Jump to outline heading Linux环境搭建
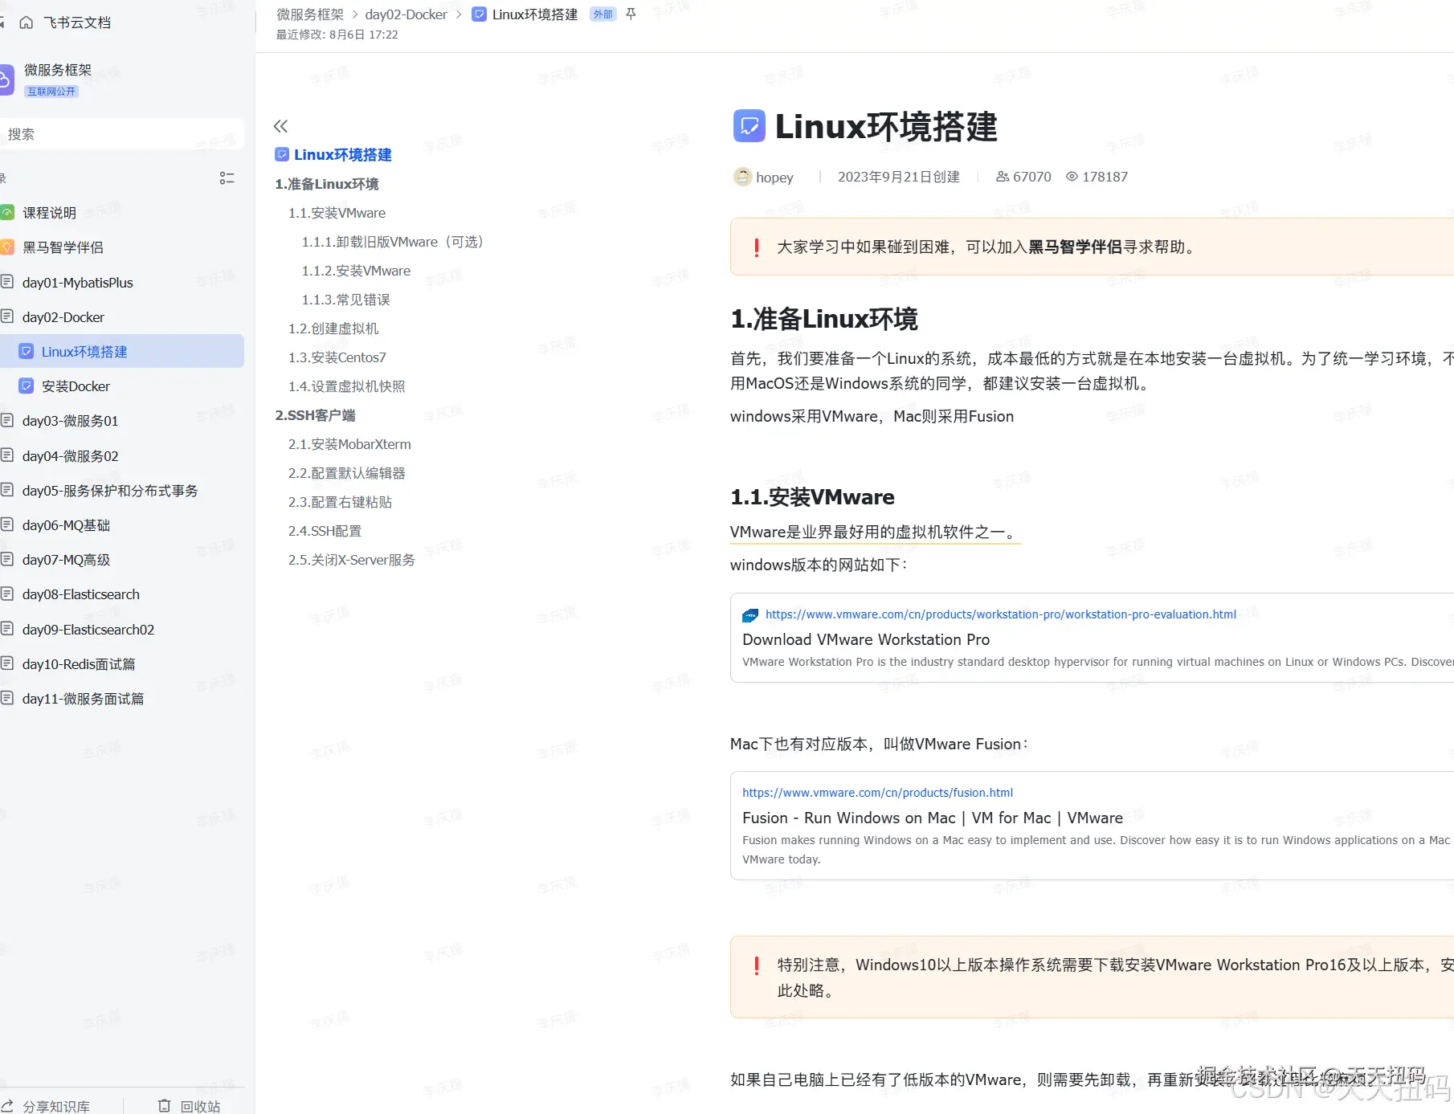The width and height of the screenshot is (1454, 1114). [343, 155]
